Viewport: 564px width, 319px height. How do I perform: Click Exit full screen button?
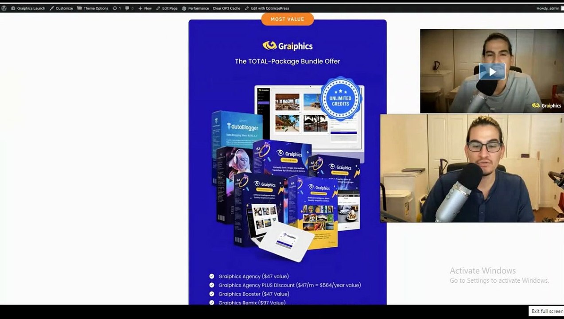tap(547, 311)
